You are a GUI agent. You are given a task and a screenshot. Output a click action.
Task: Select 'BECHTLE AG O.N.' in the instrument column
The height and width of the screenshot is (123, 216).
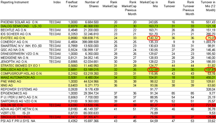pyautogui.click(x=14, y=30)
